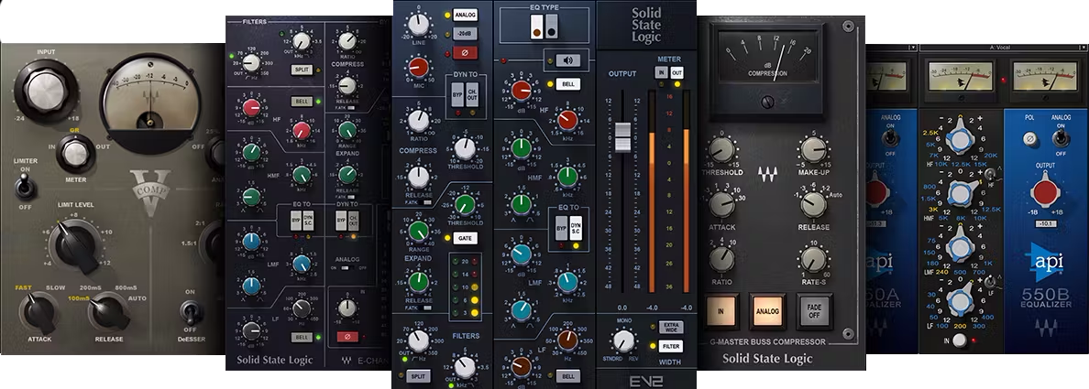Click the LF BELL button in EV2
The height and width of the screenshot is (389, 1089).
coord(567,376)
